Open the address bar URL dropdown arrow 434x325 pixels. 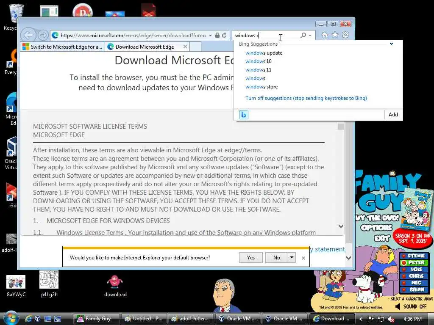[x=210, y=36]
